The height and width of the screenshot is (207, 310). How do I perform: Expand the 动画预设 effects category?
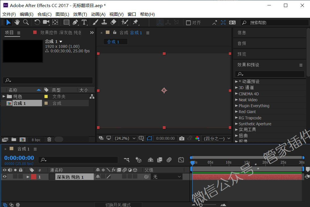tap(237, 81)
